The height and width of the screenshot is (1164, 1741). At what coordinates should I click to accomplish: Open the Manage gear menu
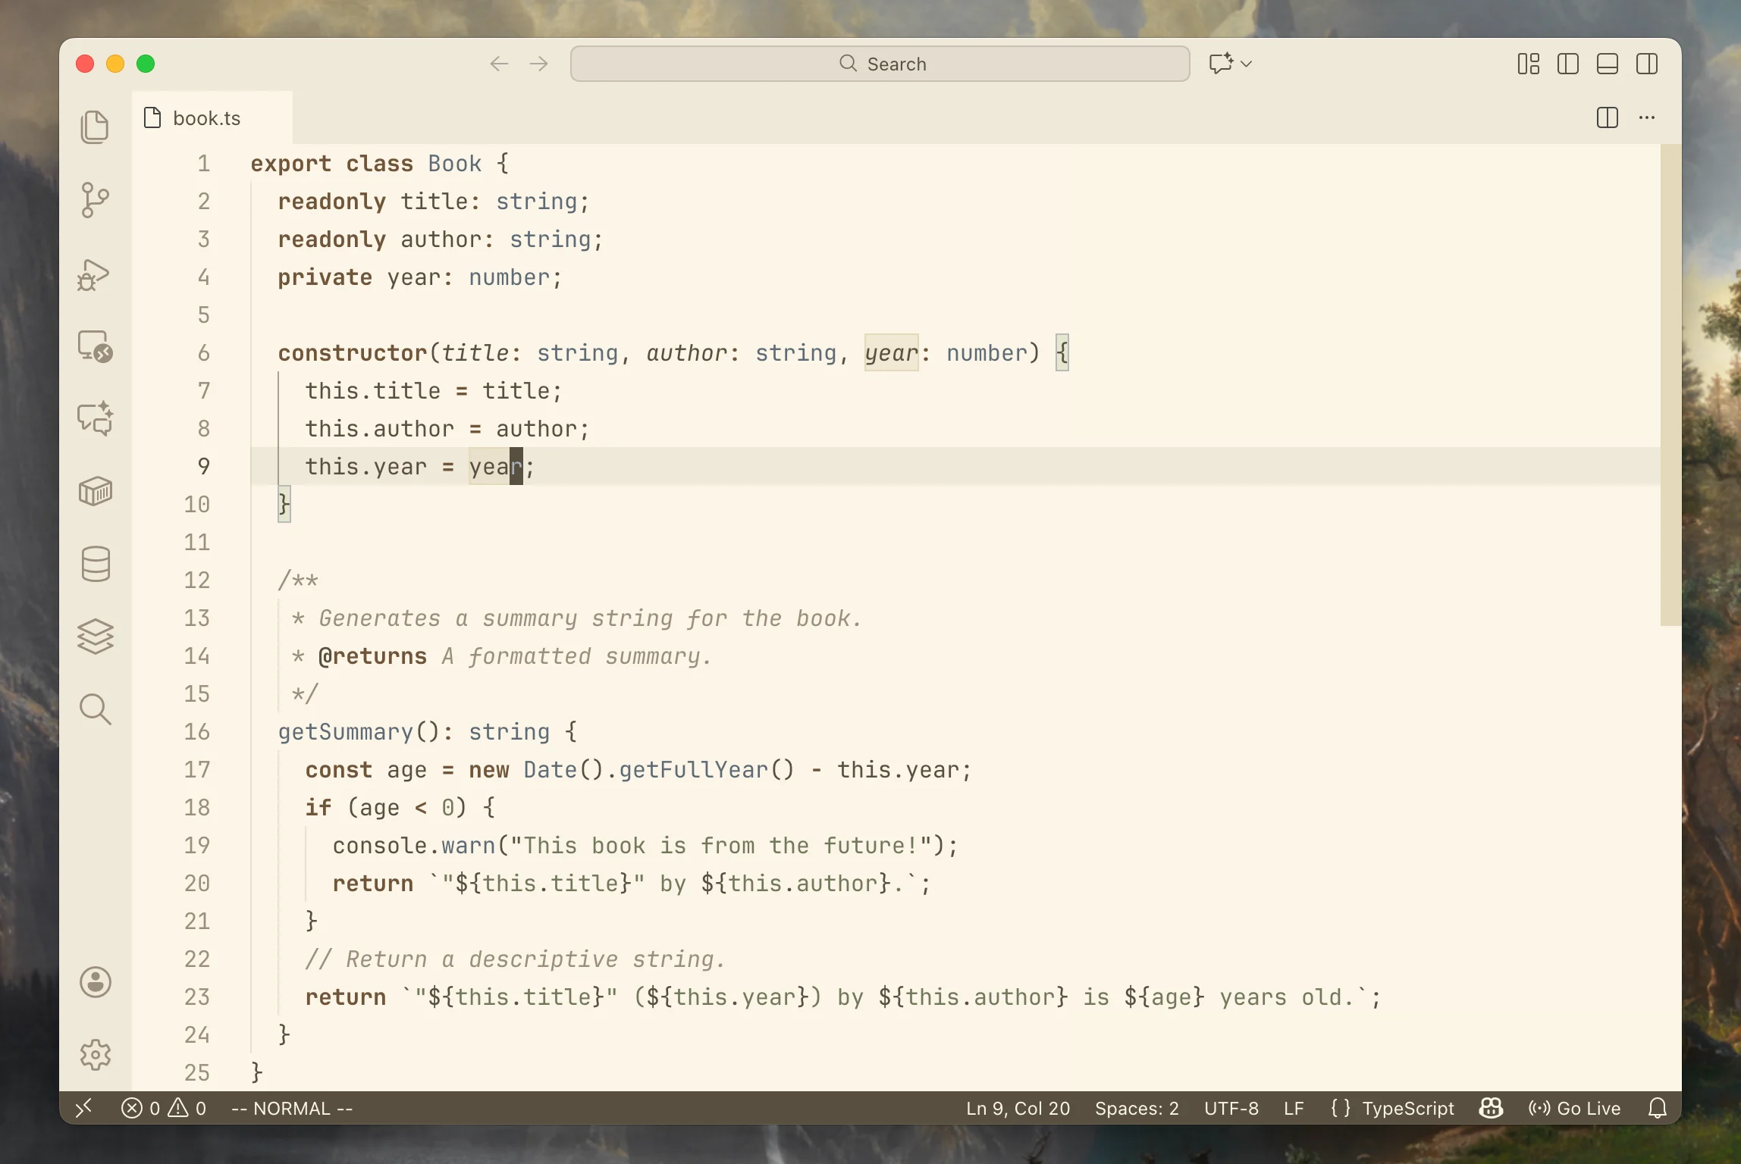(95, 1055)
